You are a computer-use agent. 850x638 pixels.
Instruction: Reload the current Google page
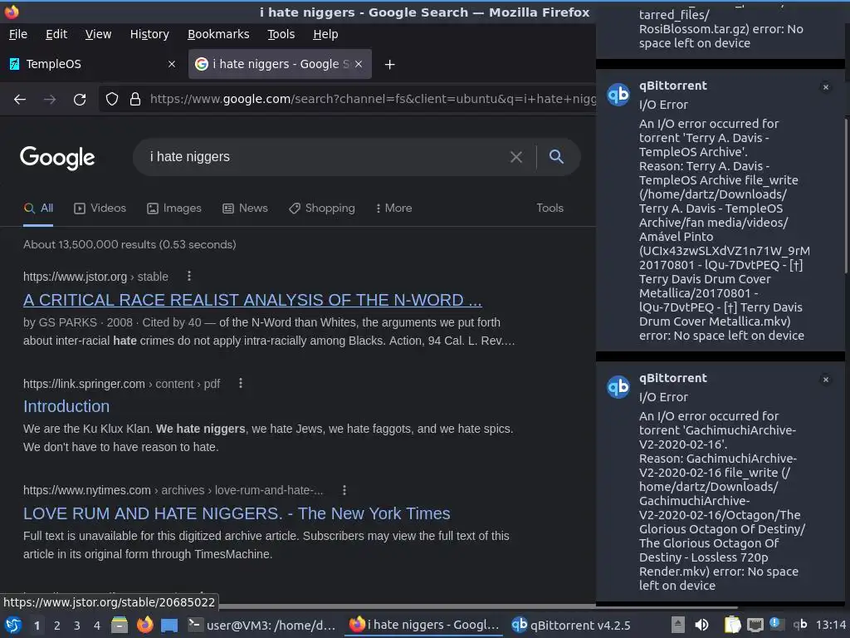[x=80, y=100]
